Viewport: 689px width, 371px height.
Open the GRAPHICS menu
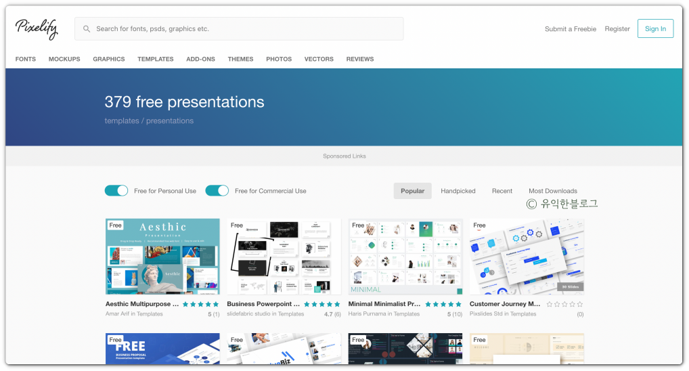click(x=108, y=59)
